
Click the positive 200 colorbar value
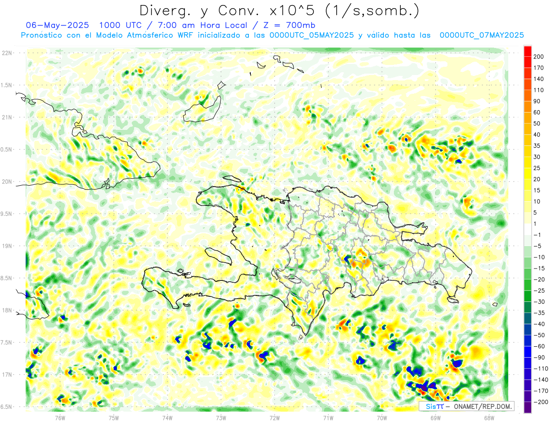click(x=539, y=57)
